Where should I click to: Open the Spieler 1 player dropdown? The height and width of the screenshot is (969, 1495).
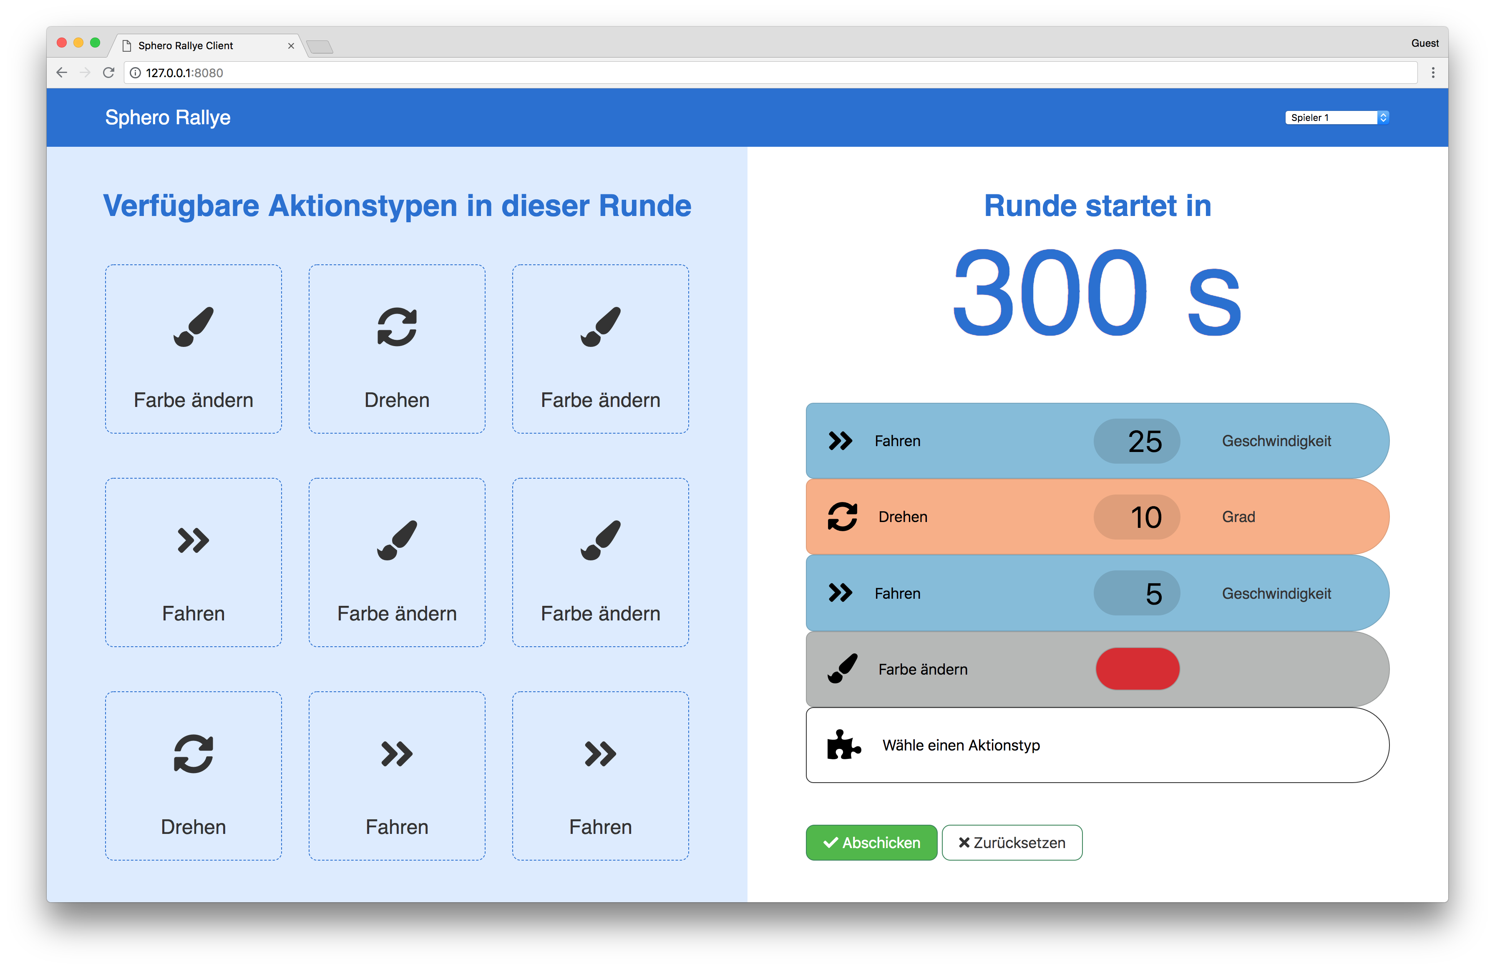(1336, 118)
